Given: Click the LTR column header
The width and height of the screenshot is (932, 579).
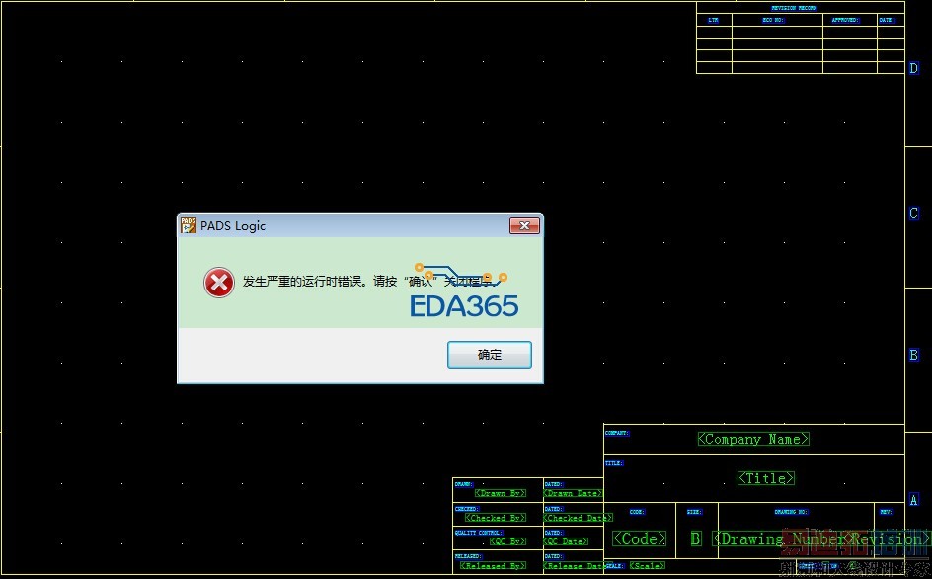Looking at the screenshot, I should (713, 20).
